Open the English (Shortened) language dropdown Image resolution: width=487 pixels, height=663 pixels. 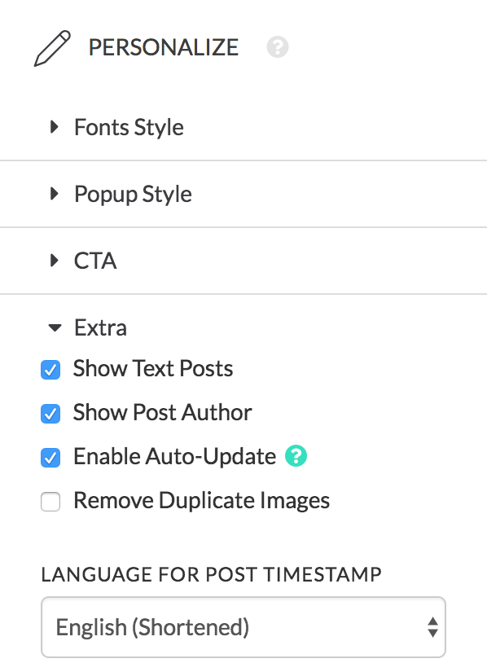click(x=243, y=627)
